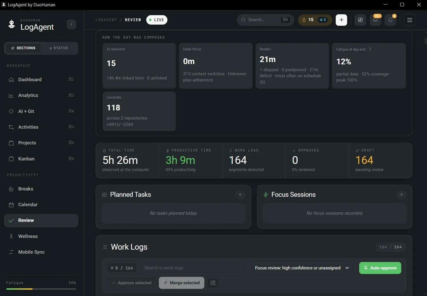
Task: Click the Draft 164 awaiting review stat
Action: pyautogui.click(x=380, y=160)
